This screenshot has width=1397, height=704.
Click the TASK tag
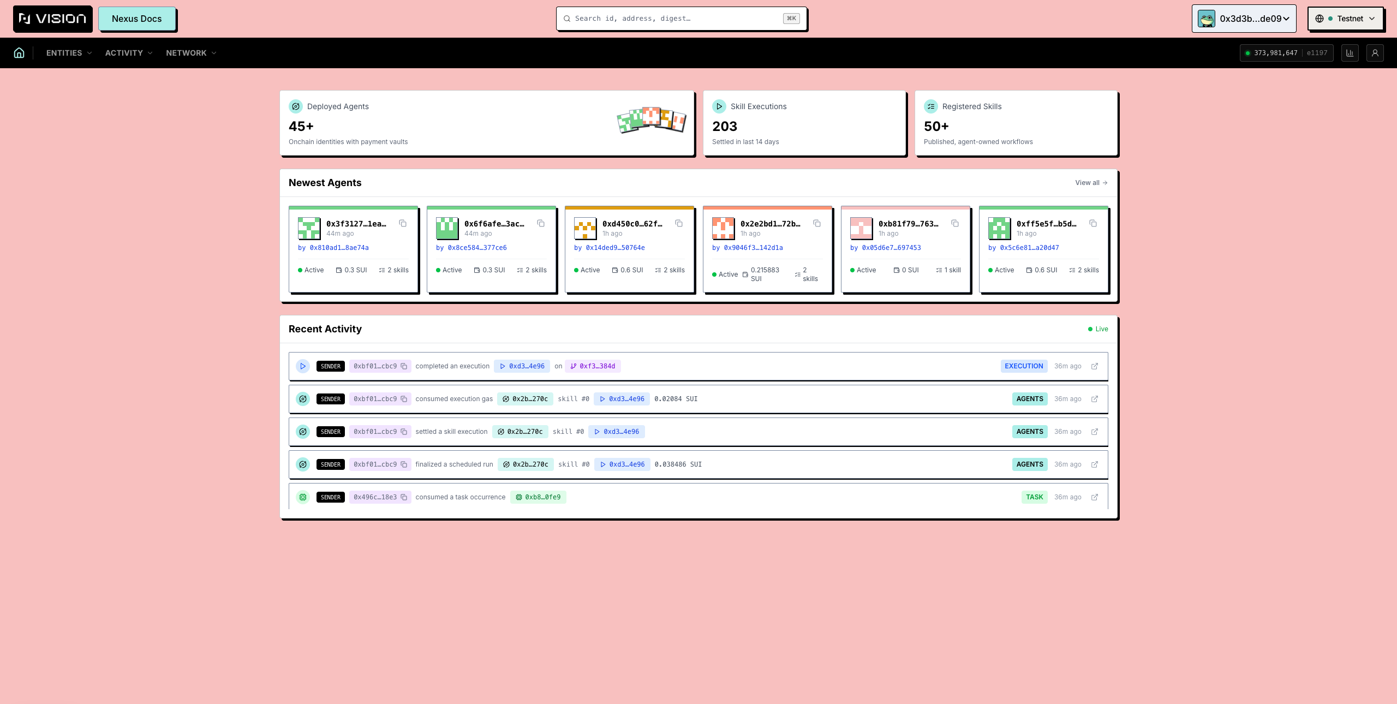[1034, 497]
